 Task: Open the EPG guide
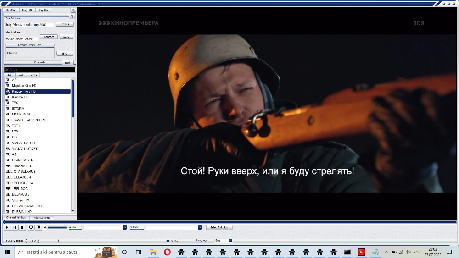click(65, 54)
